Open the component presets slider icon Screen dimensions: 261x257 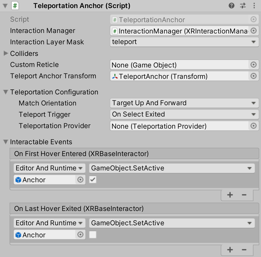(x=243, y=6)
